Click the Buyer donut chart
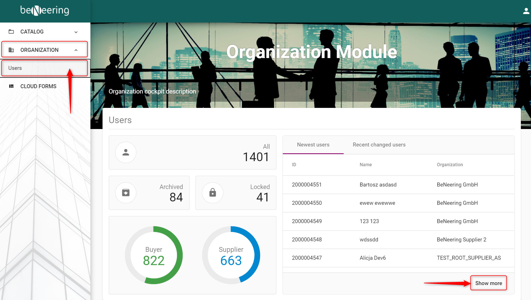Viewport: 531px width, 300px height. [x=154, y=255]
